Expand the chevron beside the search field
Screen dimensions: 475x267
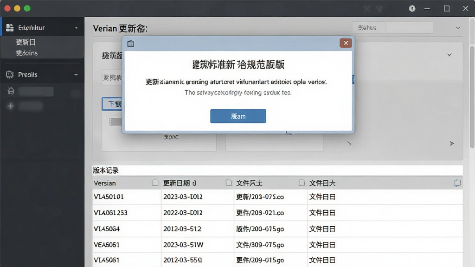pos(458,28)
